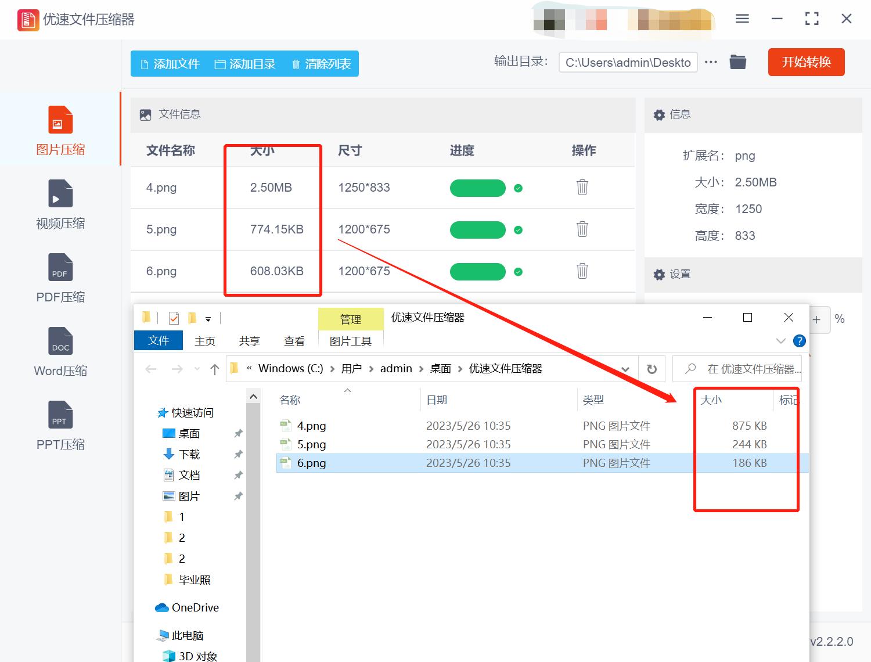
Task: Open the output folder icon
Action: pos(737,62)
